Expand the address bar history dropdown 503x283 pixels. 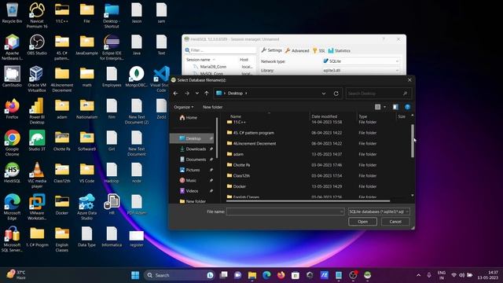click(324, 94)
